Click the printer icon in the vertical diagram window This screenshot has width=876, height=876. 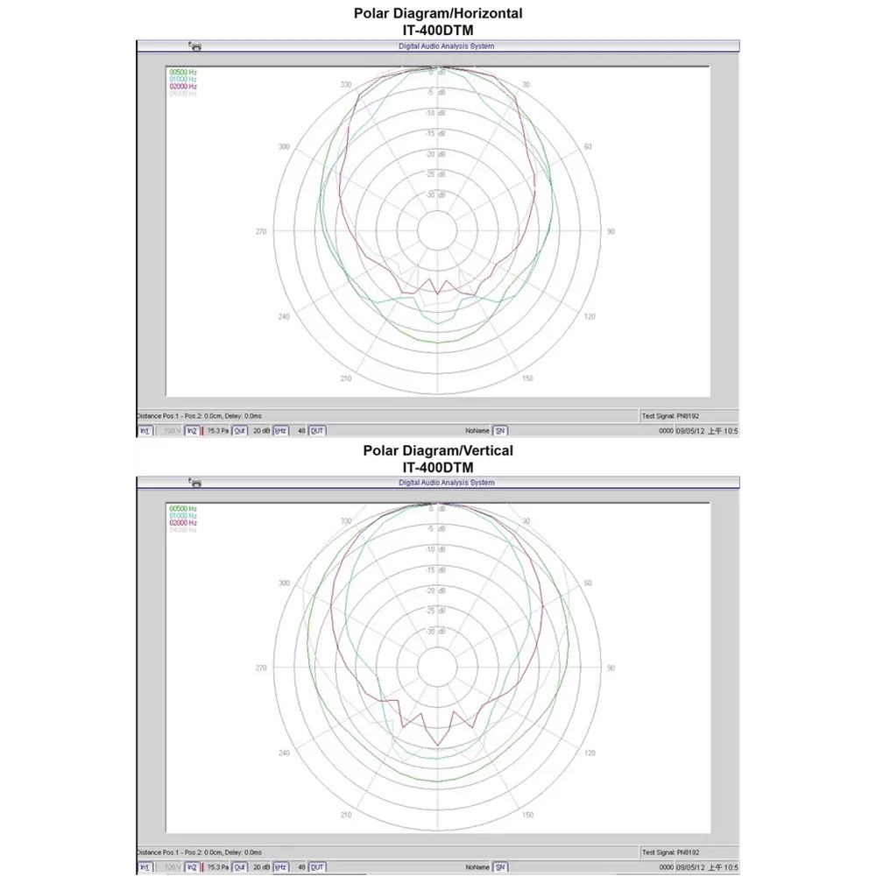coord(195,483)
